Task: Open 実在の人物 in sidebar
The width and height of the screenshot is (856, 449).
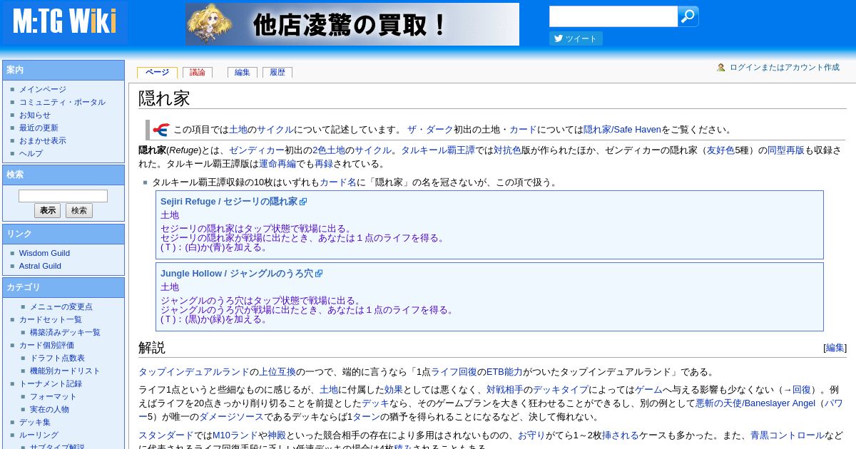Action: coord(49,410)
